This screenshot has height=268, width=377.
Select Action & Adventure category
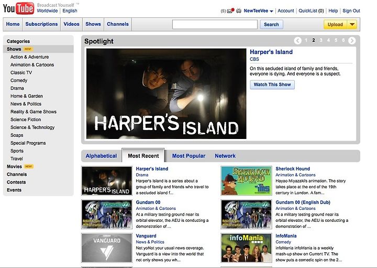(29, 57)
